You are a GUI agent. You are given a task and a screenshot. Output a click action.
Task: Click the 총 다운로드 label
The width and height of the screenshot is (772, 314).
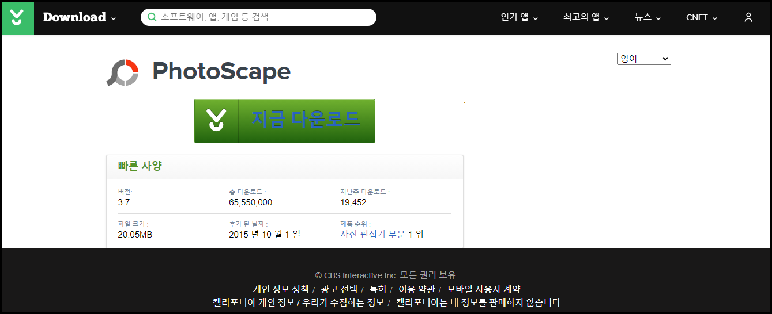pos(247,192)
